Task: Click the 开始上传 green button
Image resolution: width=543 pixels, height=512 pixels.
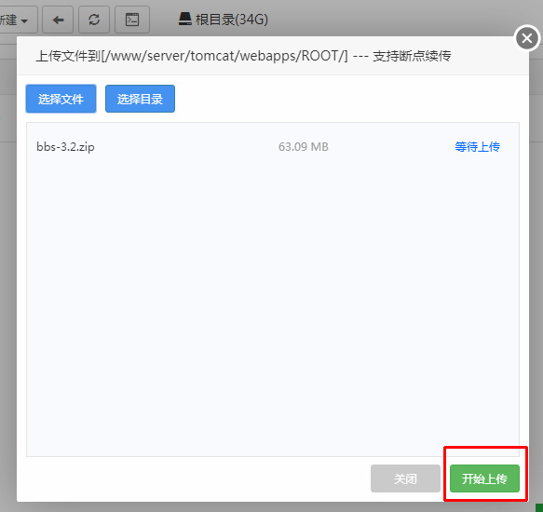Action: [484, 478]
